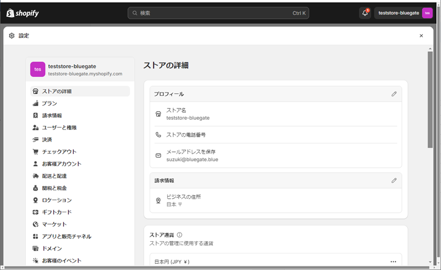Click the vertical scrollbar on the right
441x270 pixels.
pyautogui.click(x=430, y=107)
